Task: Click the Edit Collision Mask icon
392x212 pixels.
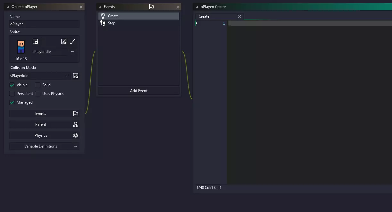Action: coord(76,76)
